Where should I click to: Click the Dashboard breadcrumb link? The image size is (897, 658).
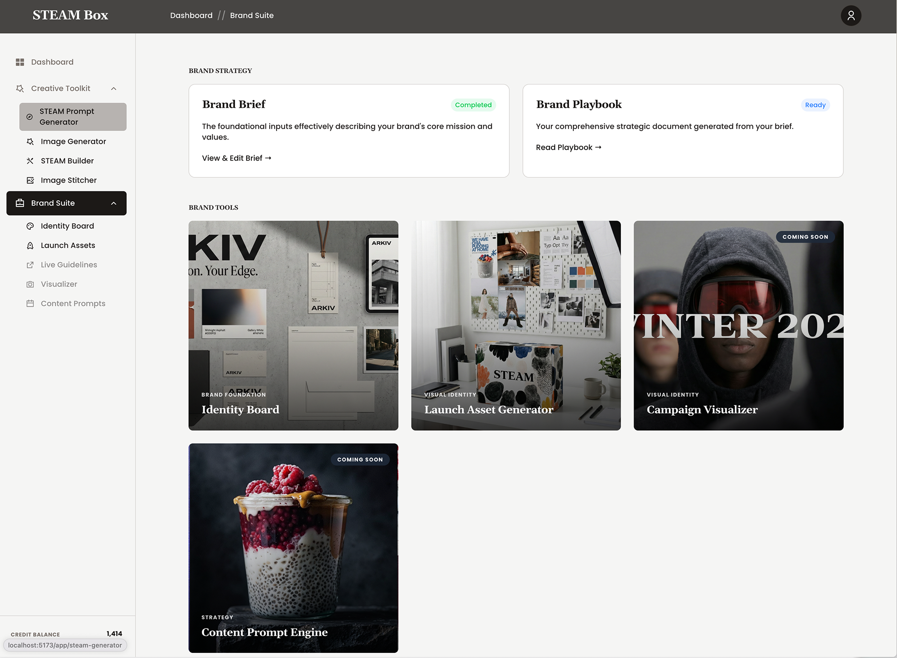[x=191, y=15]
